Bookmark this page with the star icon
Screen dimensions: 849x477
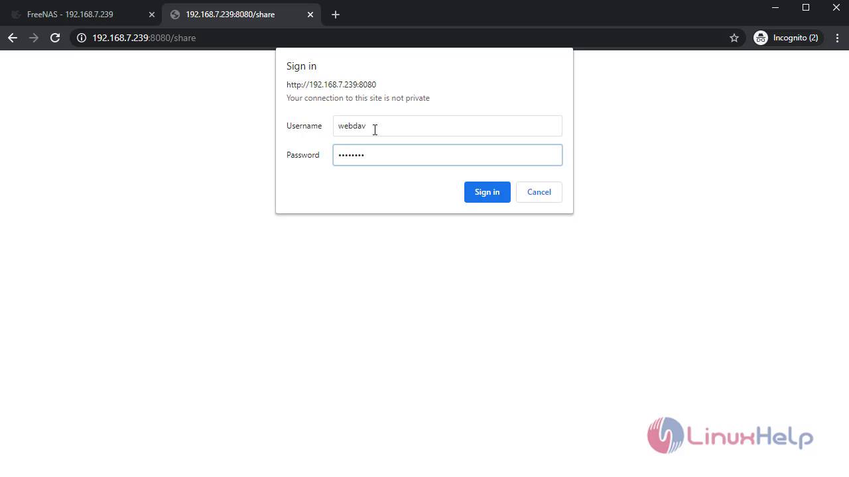point(734,38)
